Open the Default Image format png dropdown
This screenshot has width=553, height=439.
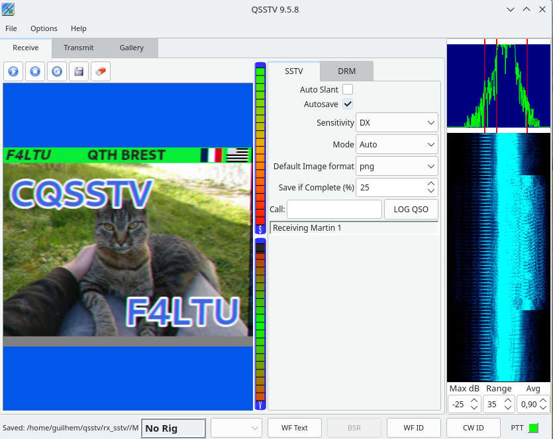(397, 166)
